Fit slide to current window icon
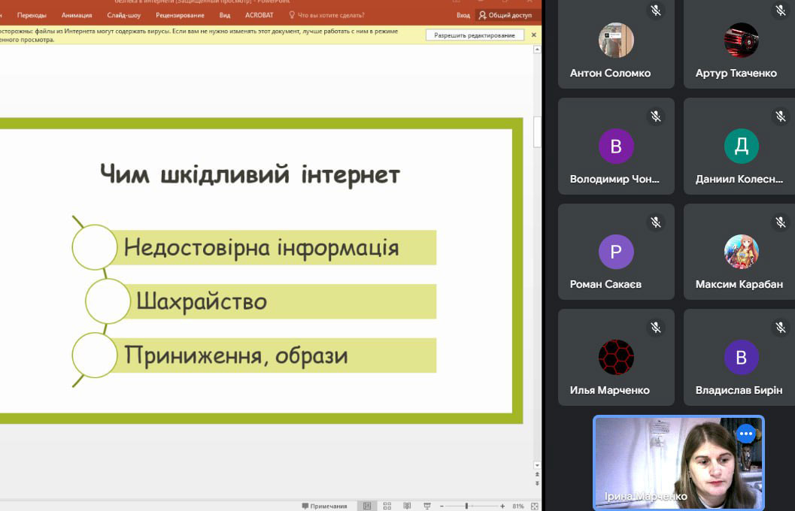The width and height of the screenshot is (795, 511). (x=535, y=506)
